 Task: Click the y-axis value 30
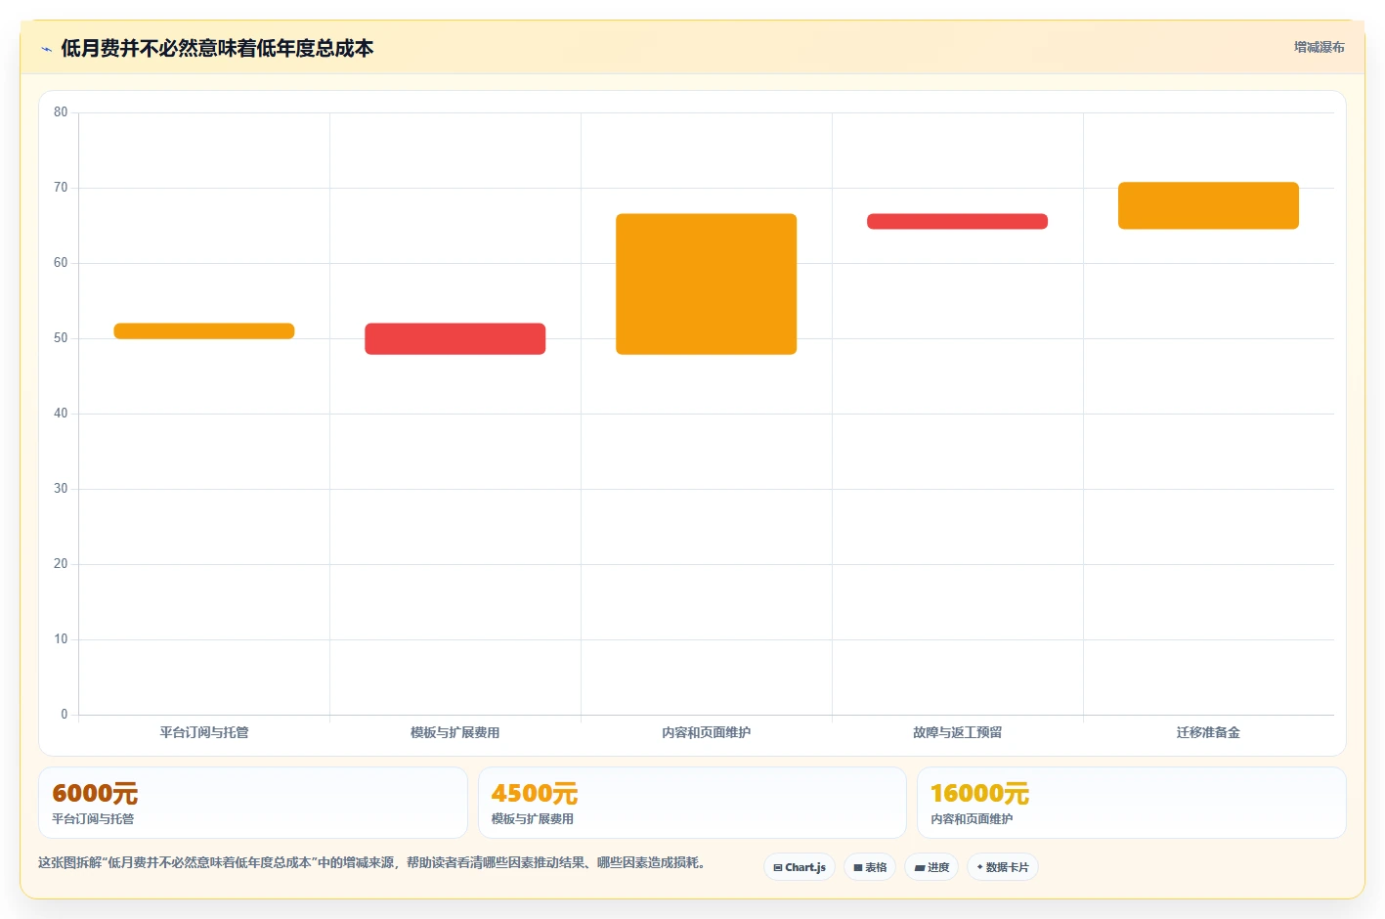click(61, 489)
